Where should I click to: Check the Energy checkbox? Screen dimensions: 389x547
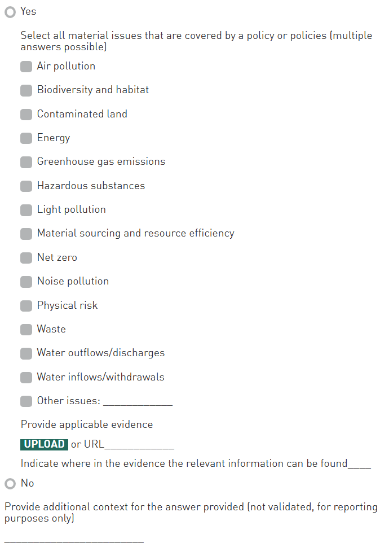(x=26, y=138)
